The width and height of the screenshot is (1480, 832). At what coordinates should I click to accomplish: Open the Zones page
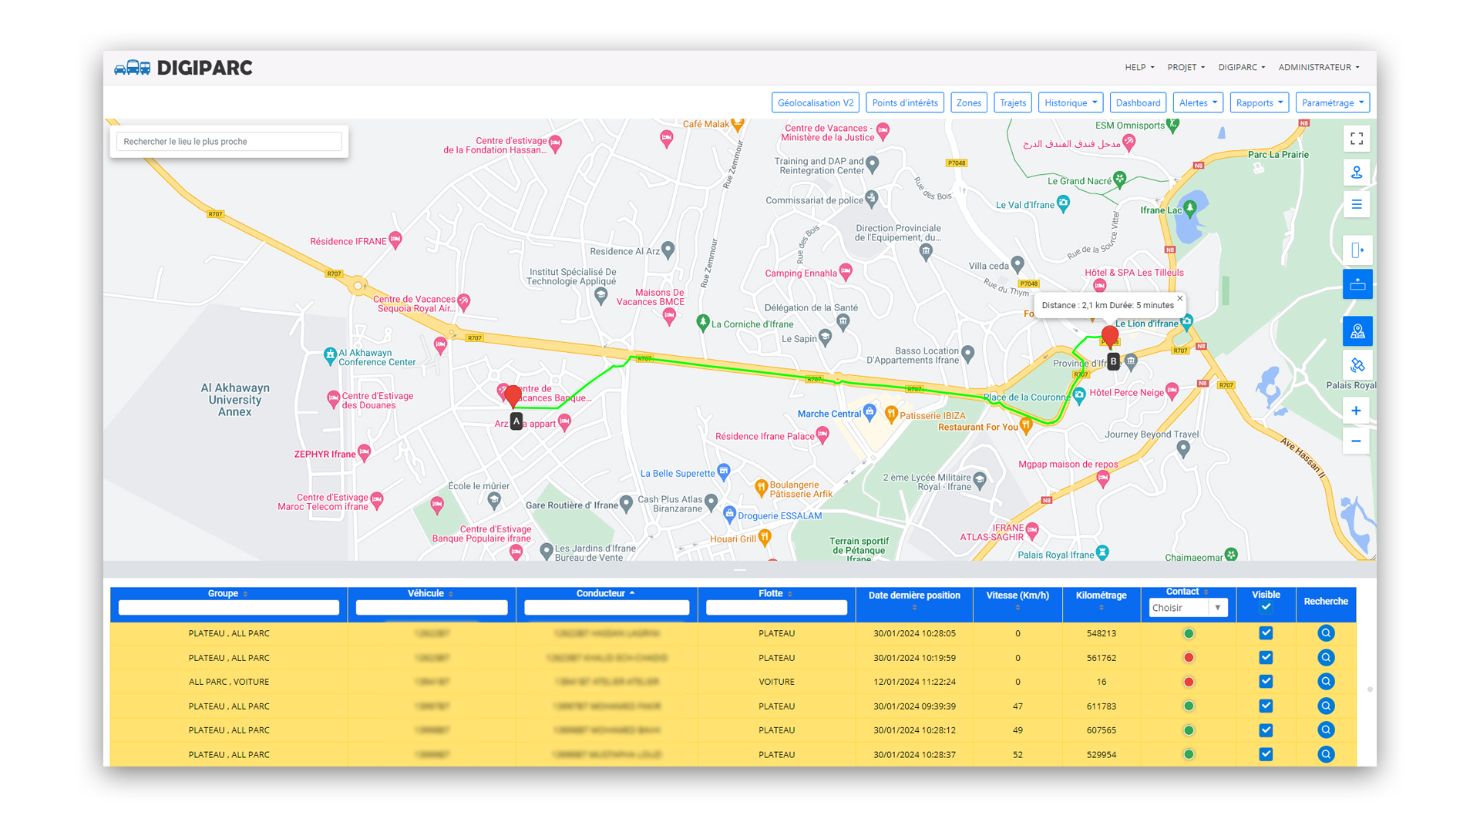[x=969, y=102]
